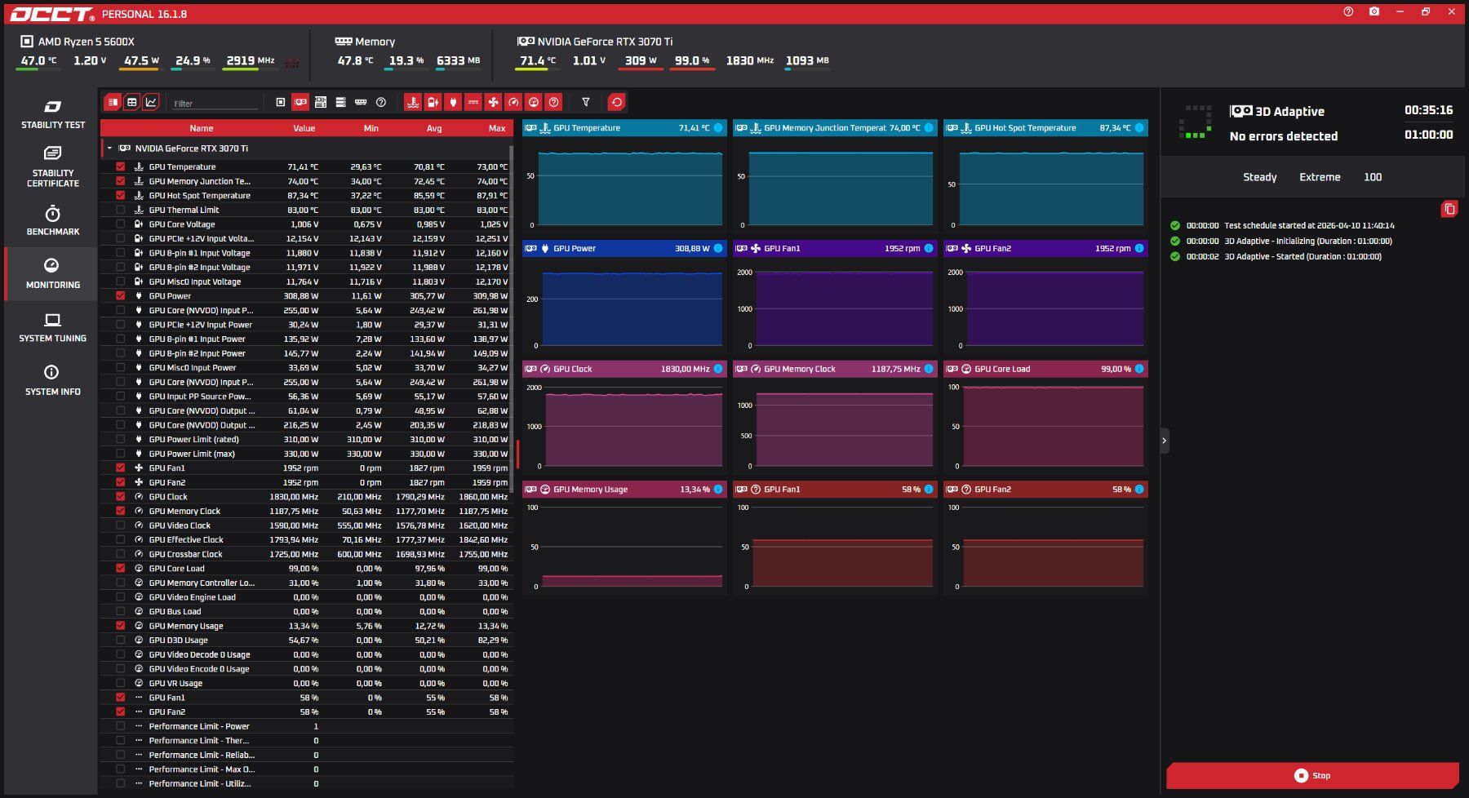This screenshot has width=1469, height=798.
Task: Click the GPU Video Engine Load row
Action: tap(307, 597)
